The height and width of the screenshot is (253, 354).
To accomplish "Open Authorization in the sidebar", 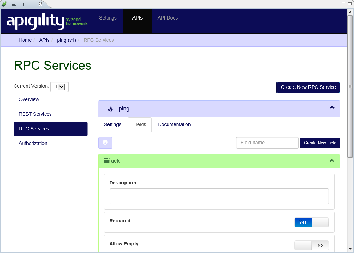I will (x=33, y=143).
